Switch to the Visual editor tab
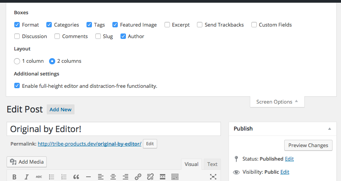The width and height of the screenshot is (341, 181). pyautogui.click(x=191, y=164)
